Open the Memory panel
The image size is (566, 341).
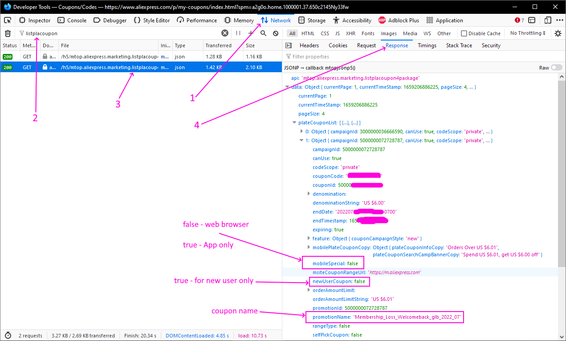tap(239, 20)
